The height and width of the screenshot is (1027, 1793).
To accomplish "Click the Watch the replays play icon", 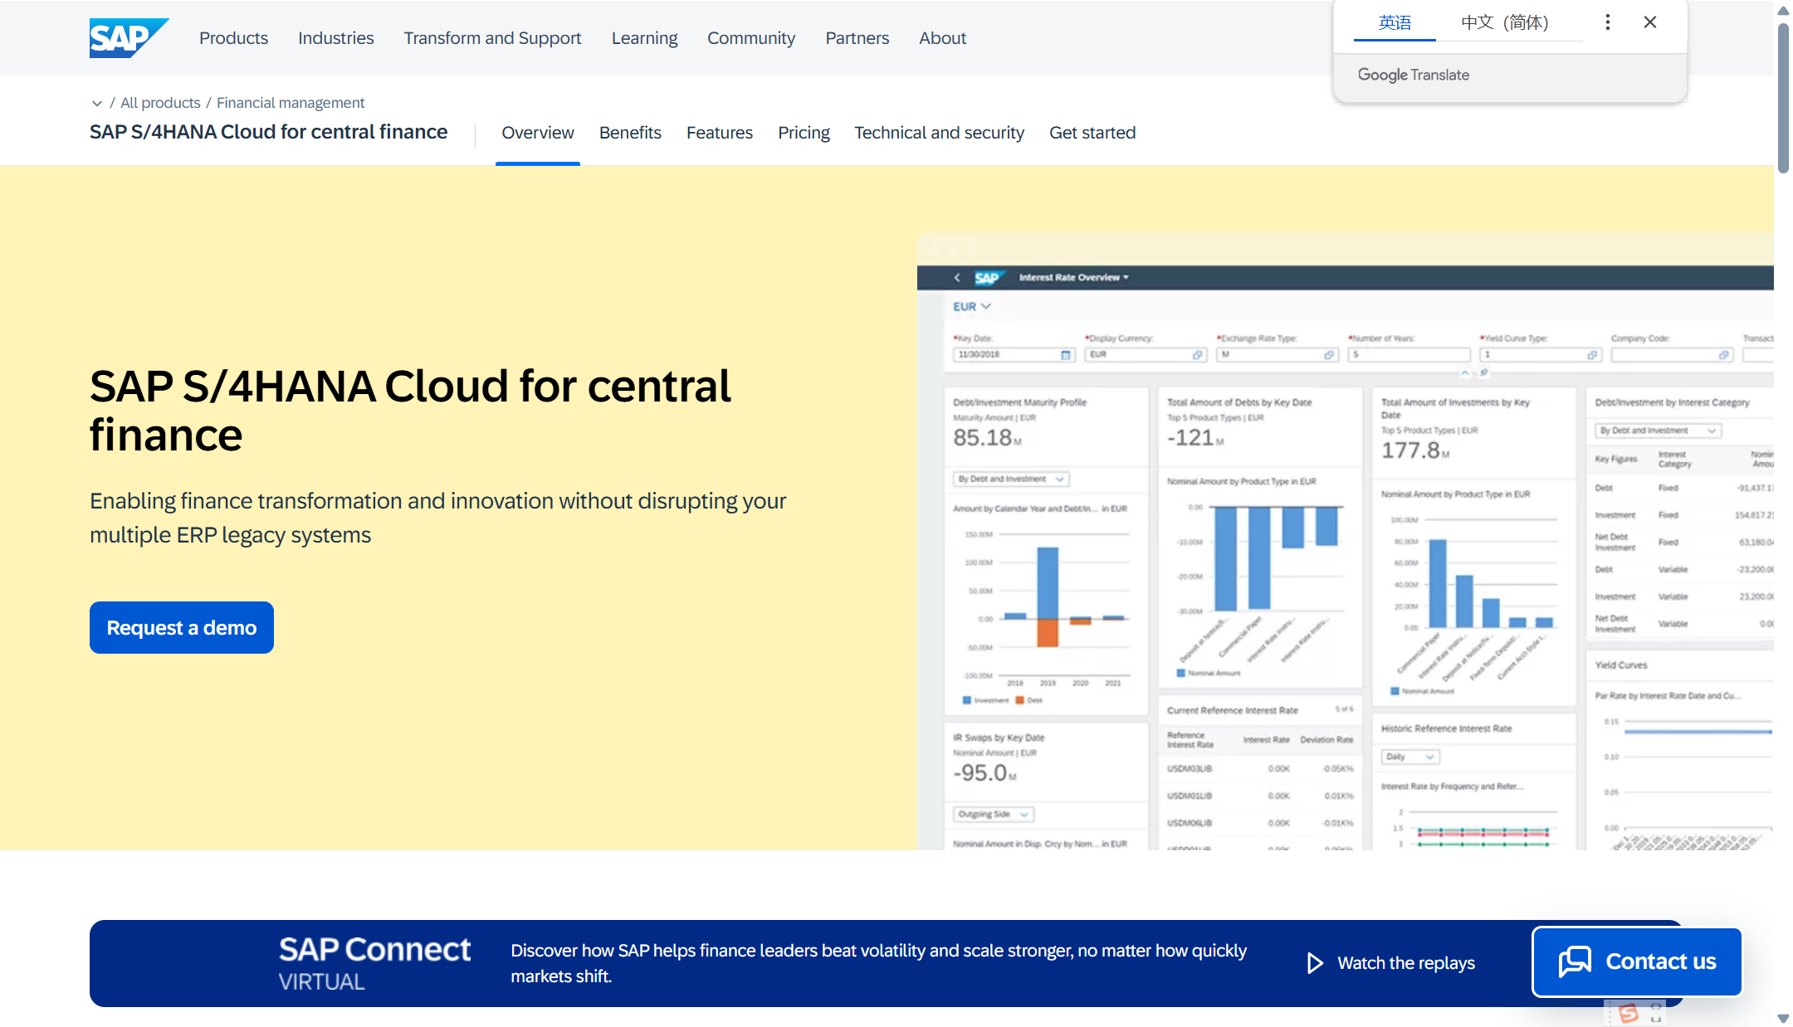I will coord(1315,963).
